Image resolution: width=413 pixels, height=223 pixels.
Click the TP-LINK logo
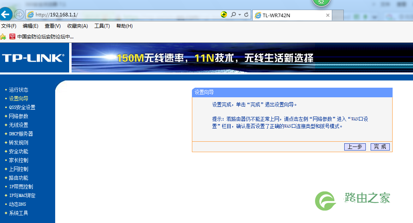(x=33, y=58)
